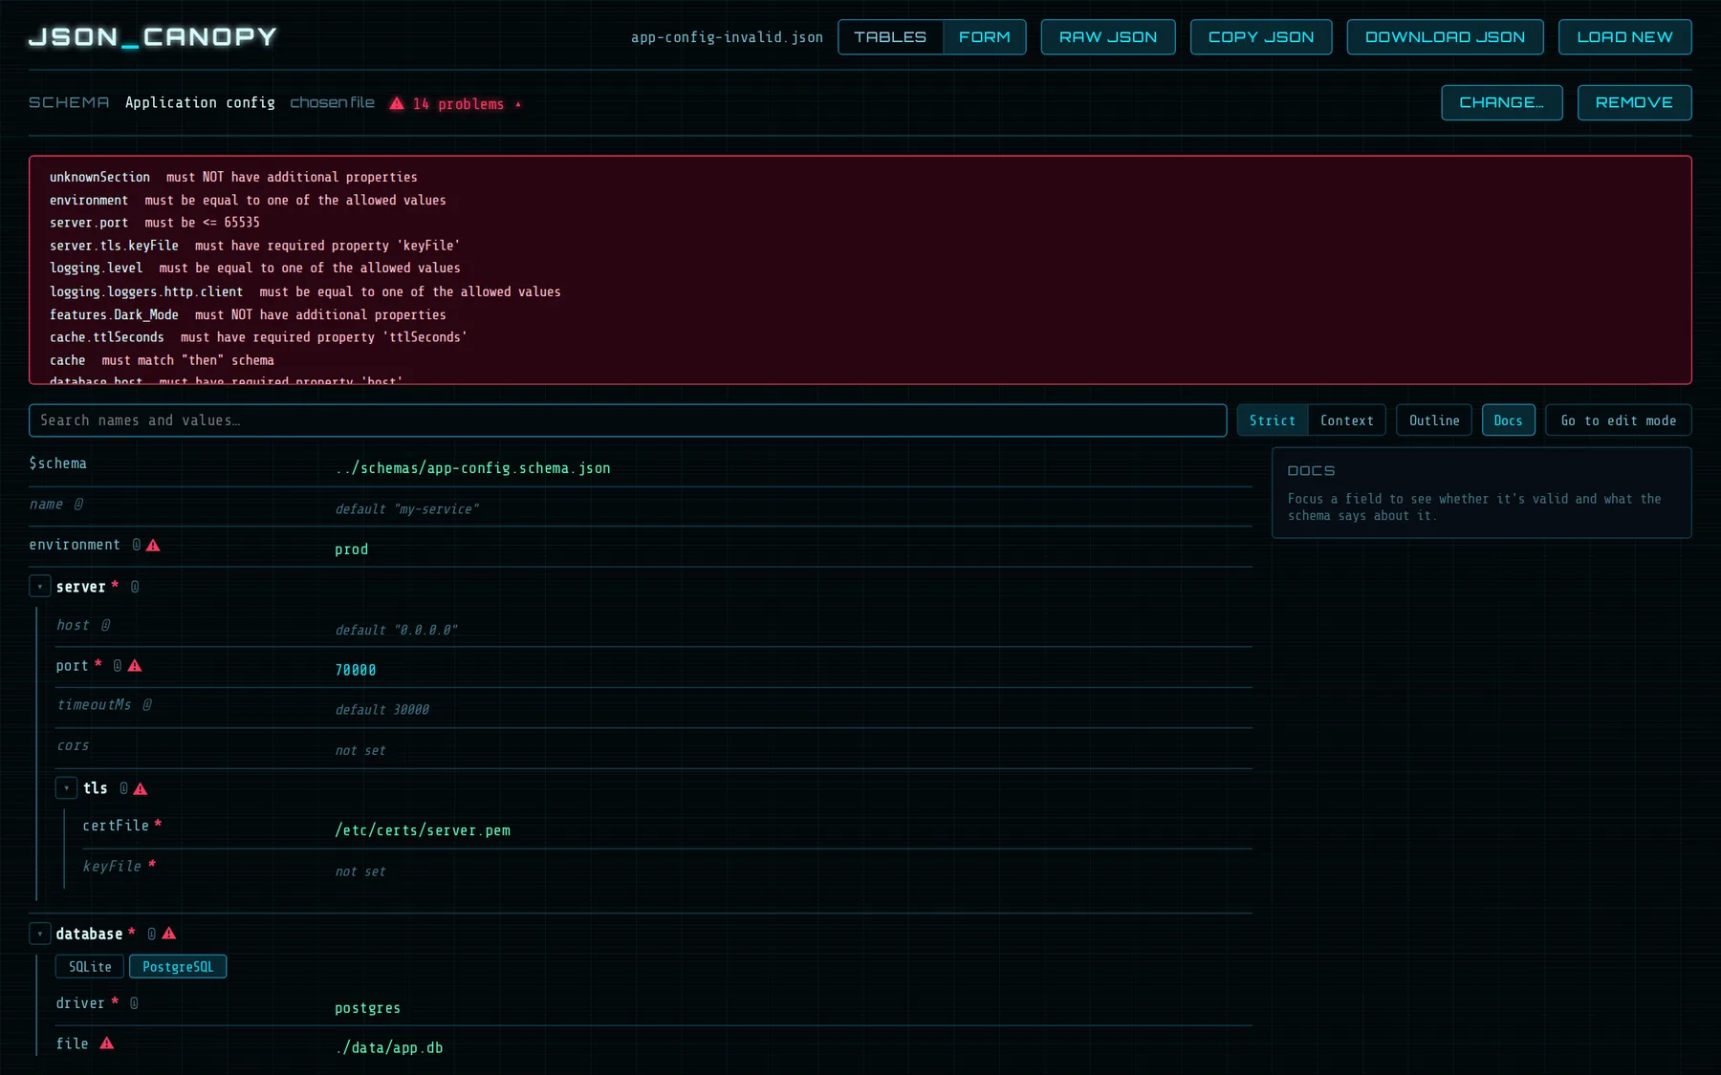Click the warning icon beside tls
Screen dimensions: 1721x1075
[141, 788]
